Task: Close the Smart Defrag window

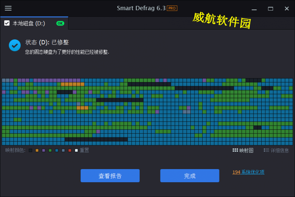Action: (287, 8)
